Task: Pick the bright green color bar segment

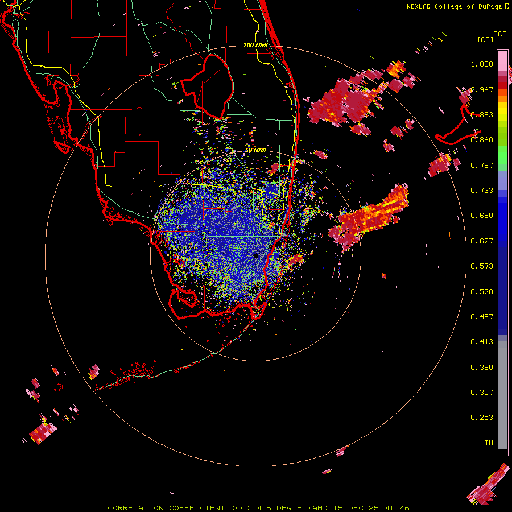Action: pyautogui.click(x=502, y=155)
